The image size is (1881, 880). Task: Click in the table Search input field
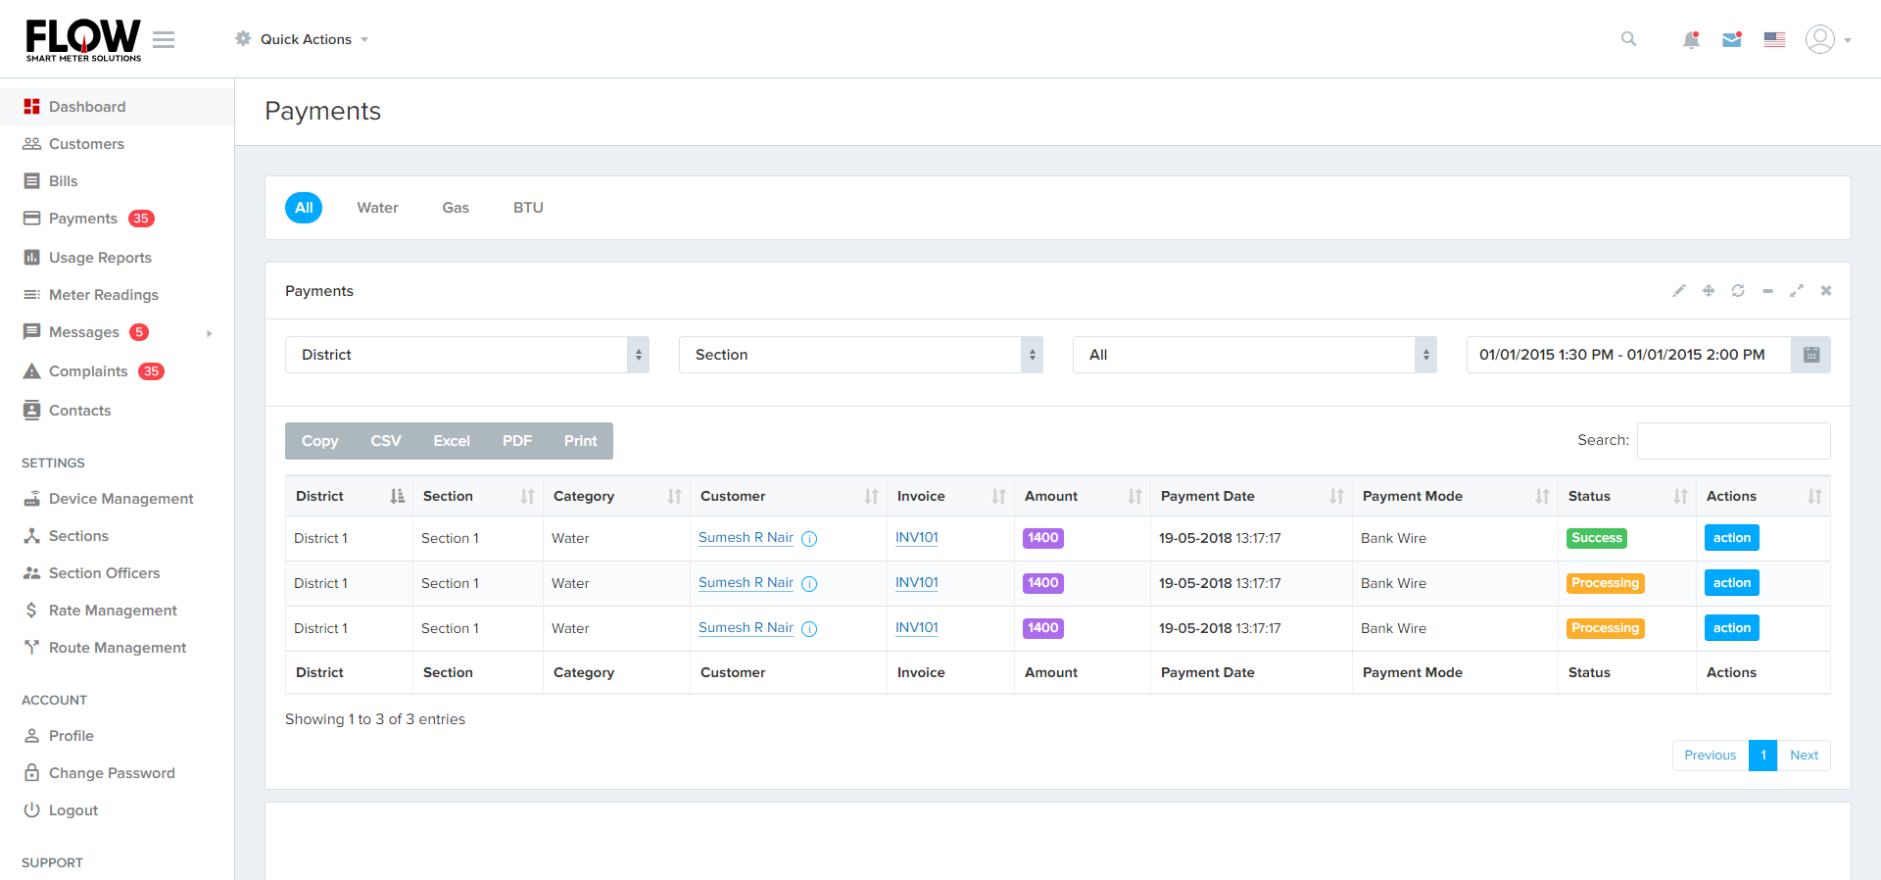(x=1733, y=441)
